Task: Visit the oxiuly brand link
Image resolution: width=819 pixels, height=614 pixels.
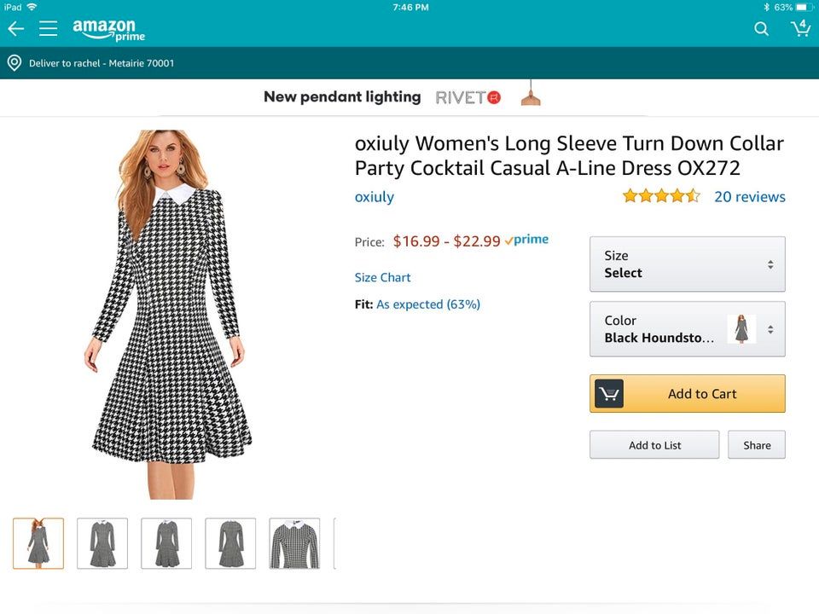Action: [x=374, y=197]
